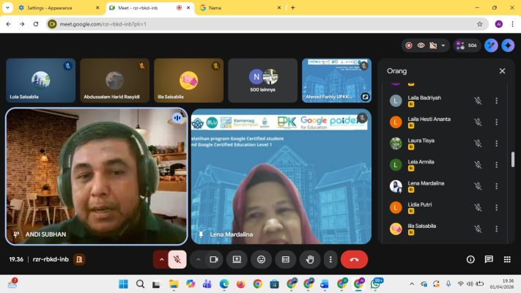Open the activities grid icon

click(x=506, y=259)
